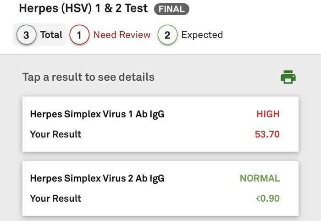Click the Need Review label text

[122, 34]
